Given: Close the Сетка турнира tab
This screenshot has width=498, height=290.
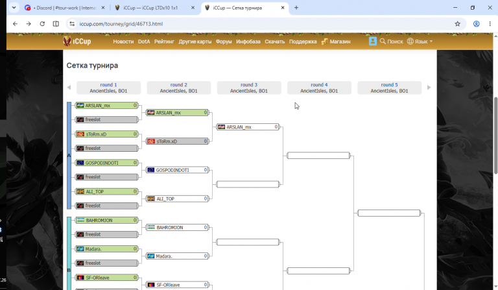Looking at the screenshot, I should tap(283, 8).
